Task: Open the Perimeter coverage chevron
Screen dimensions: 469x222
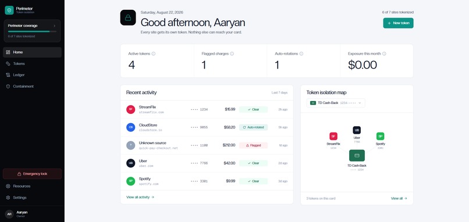Action: click(x=55, y=26)
